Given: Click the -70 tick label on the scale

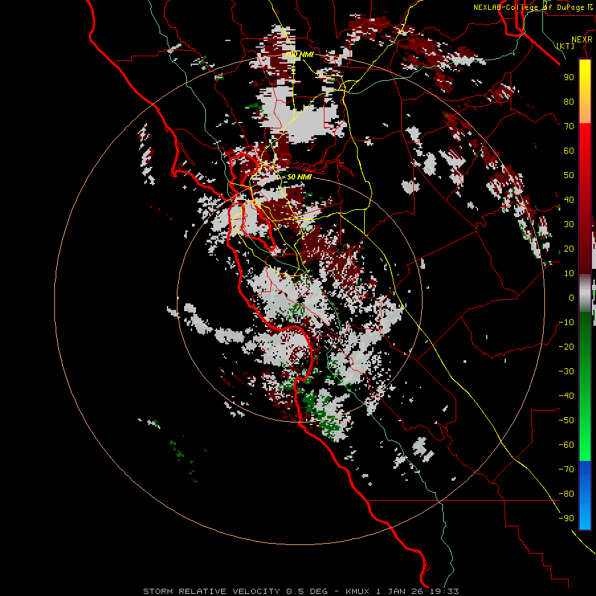Looking at the screenshot, I should click(x=566, y=470).
